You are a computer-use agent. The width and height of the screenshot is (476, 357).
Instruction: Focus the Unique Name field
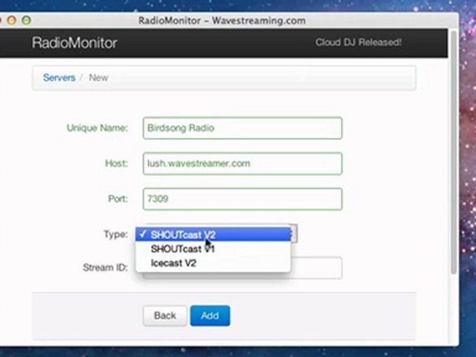point(242,128)
